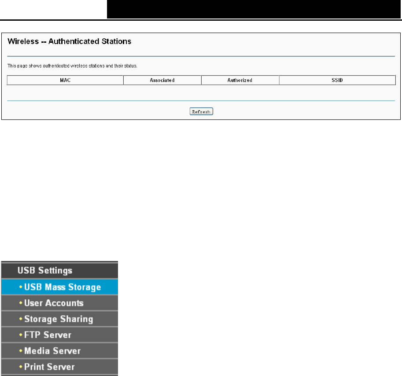Click yellow bullet beside User Accounts
Image resolution: width=402 pixels, height=376 pixels.
(21, 303)
